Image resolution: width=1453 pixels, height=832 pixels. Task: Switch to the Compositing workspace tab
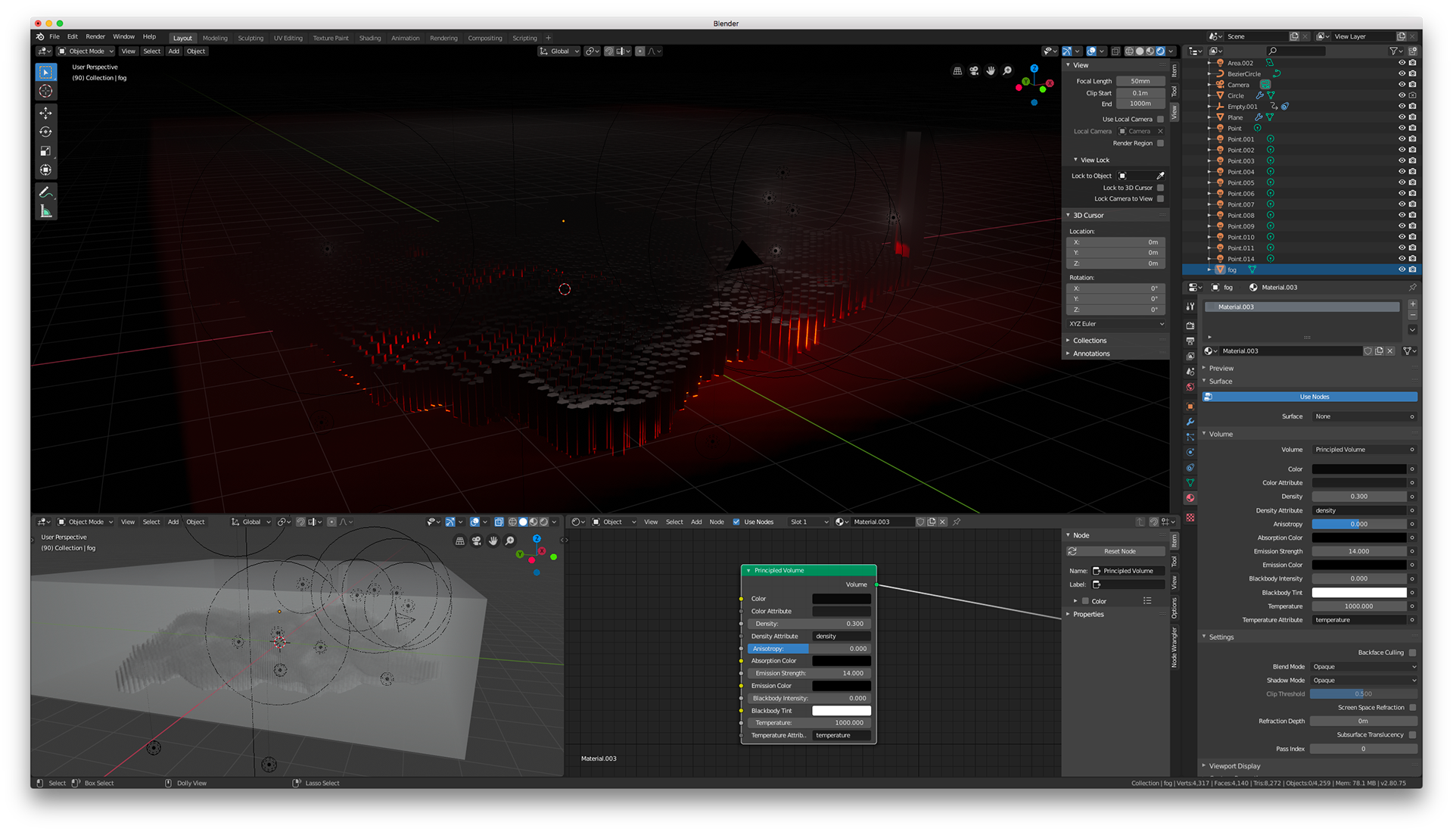coord(485,38)
